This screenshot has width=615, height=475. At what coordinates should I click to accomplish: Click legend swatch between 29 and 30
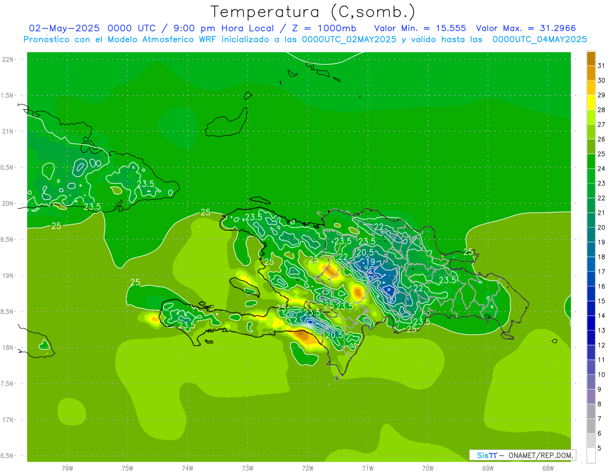pyautogui.click(x=591, y=88)
